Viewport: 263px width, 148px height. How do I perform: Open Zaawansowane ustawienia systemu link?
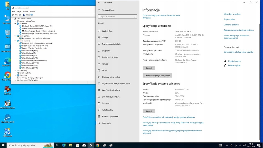coord(239,30)
